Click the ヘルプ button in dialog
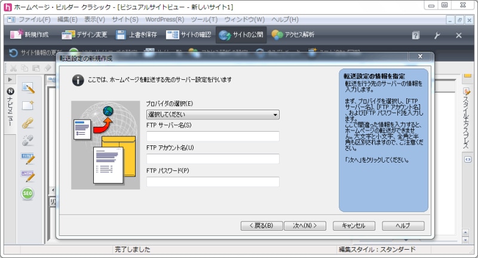Image resolution: width=478 pixels, height=258 pixels. point(403,226)
